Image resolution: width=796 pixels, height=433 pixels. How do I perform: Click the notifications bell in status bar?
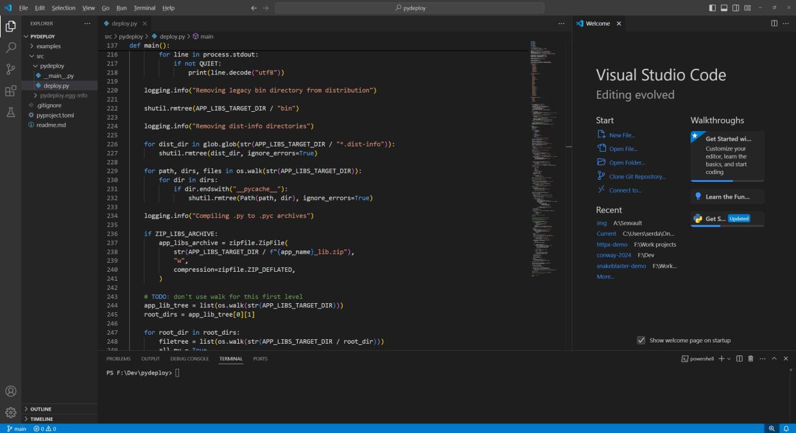point(786,429)
